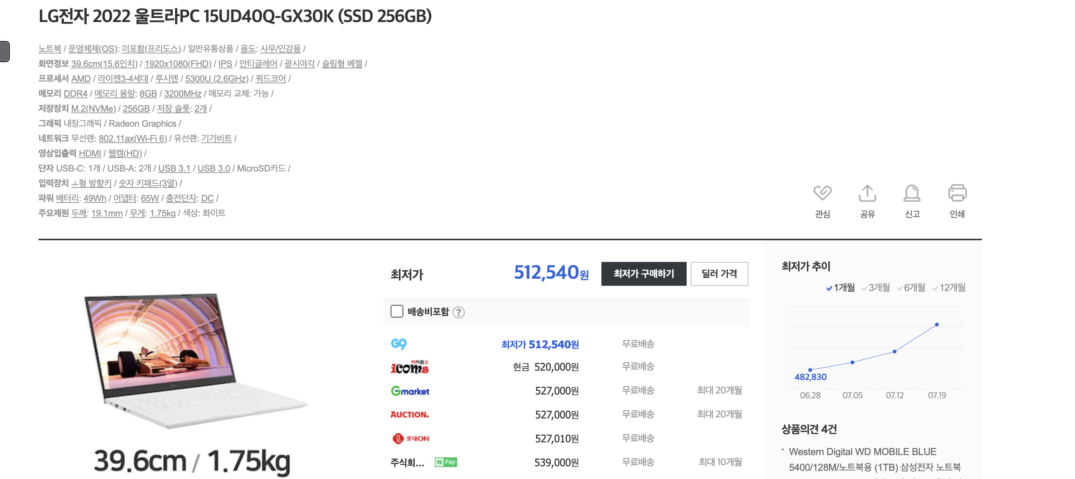Viewport: 1075px width, 479px height.
Task: Click the 관심 heart icon
Action: [822, 193]
